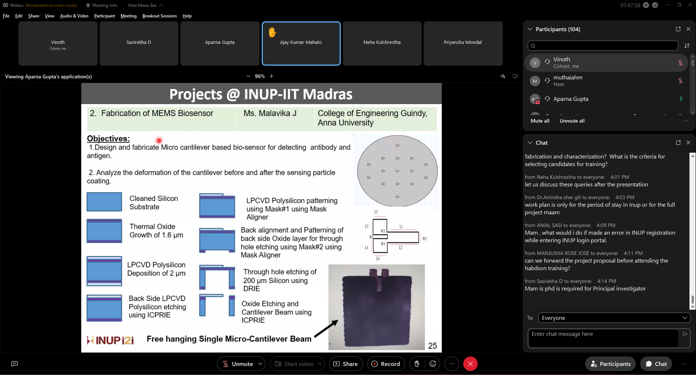Image resolution: width=696 pixels, height=375 pixels.
Task: Toggle the Chat panel button
Action: pyautogui.click(x=656, y=364)
